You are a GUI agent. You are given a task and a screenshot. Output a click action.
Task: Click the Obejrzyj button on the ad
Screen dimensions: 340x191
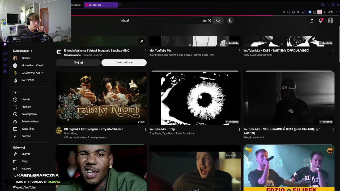point(78,63)
